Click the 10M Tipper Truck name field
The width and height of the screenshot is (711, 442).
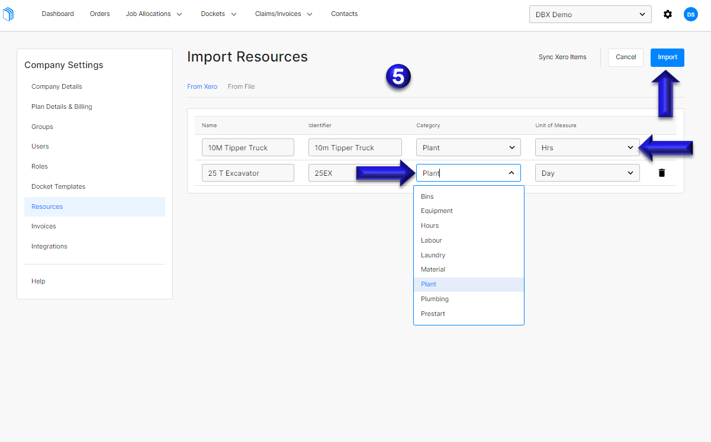coord(247,147)
